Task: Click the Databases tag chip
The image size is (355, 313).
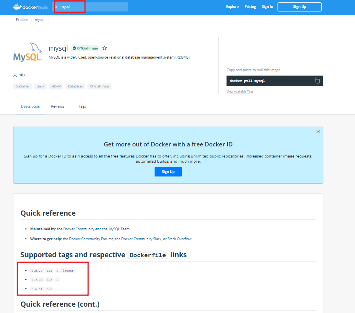Action: coord(76,86)
